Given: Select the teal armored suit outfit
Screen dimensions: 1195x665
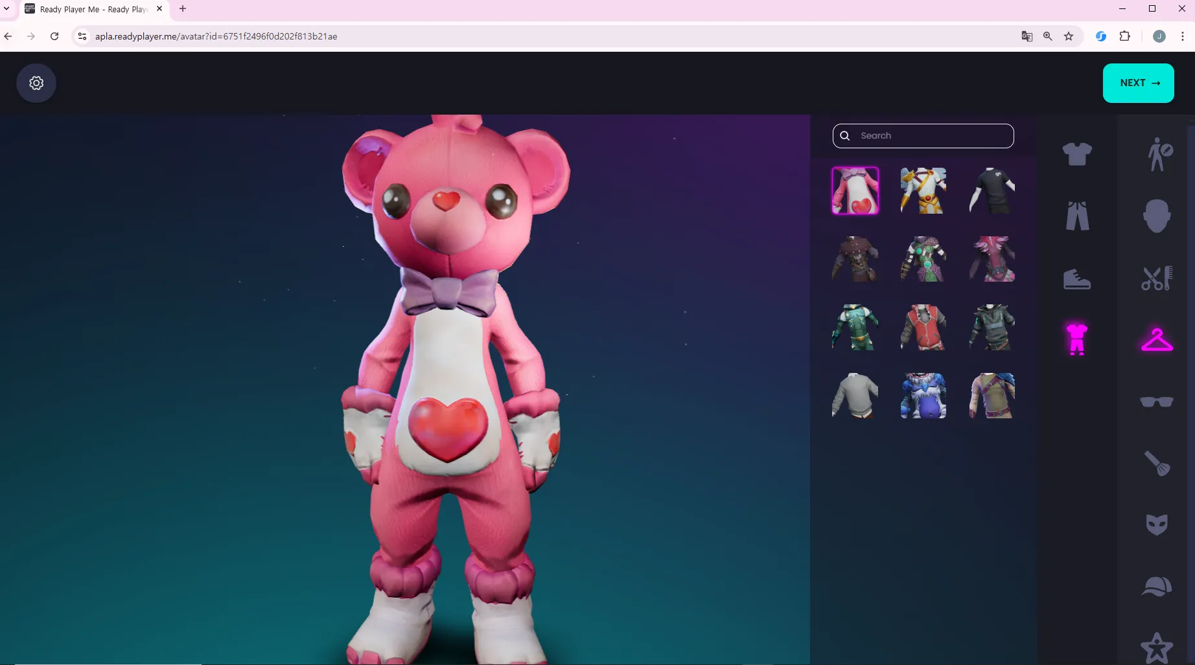Looking at the screenshot, I should [x=855, y=328].
